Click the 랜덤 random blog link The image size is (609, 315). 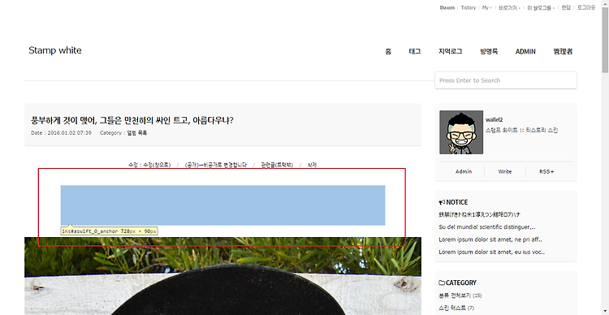[566, 8]
